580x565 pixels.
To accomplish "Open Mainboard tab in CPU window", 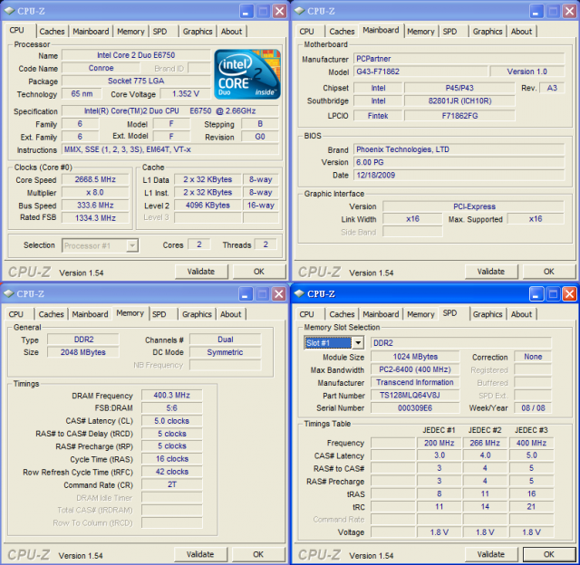I will pos(91,32).
